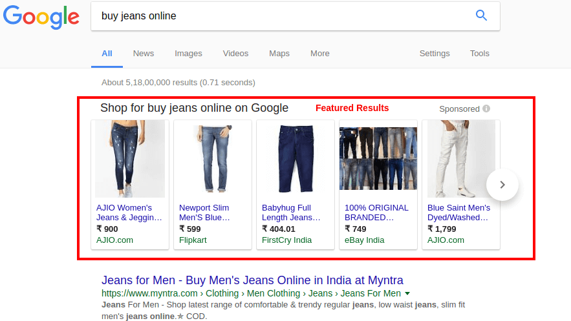This screenshot has height=321, width=571.
Task: Click AJIO Women's ripped jeans product image
Action: pos(130,159)
